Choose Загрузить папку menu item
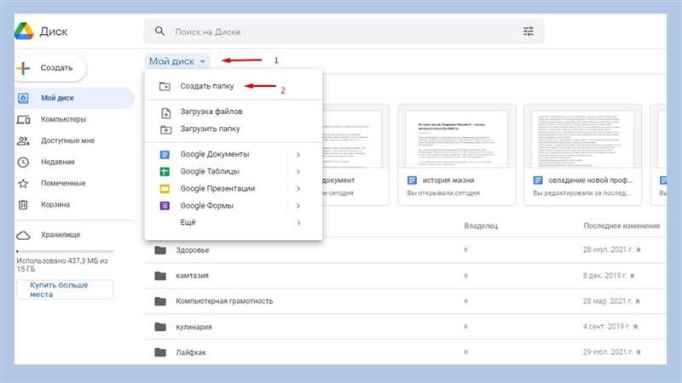 click(x=234, y=129)
